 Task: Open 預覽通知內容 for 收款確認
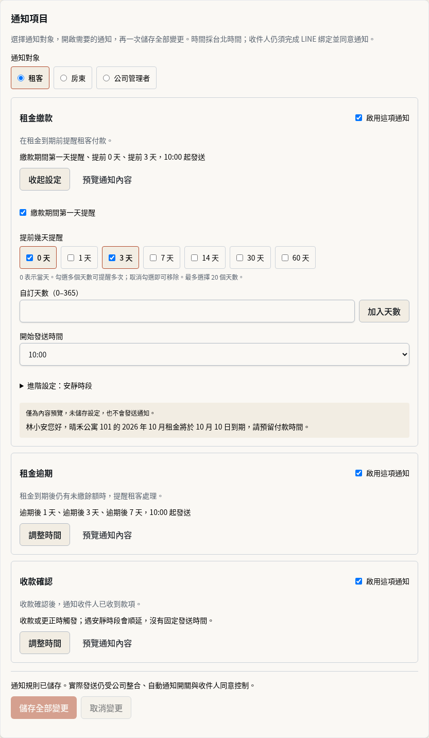107,643
